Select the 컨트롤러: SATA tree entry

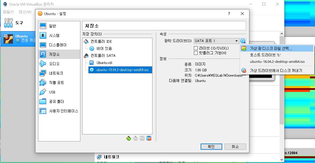pyautogui.click(x=100, y=55)
